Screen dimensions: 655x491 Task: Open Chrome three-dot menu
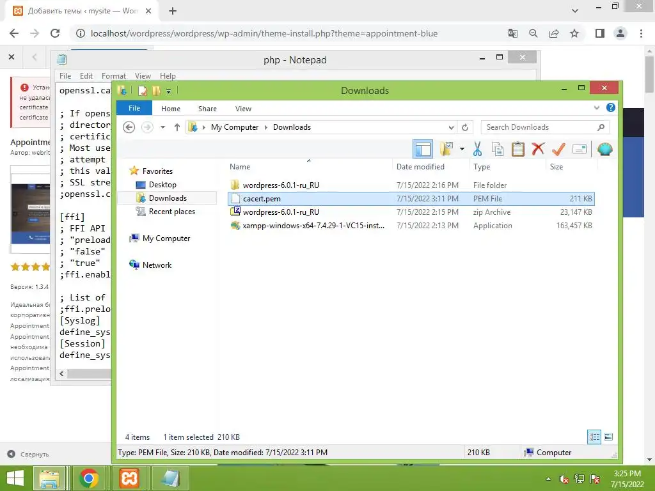point(641,33)
